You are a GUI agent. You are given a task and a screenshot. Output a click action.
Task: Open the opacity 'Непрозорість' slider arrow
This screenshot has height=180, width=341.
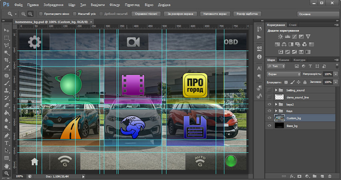click(335, 74)
